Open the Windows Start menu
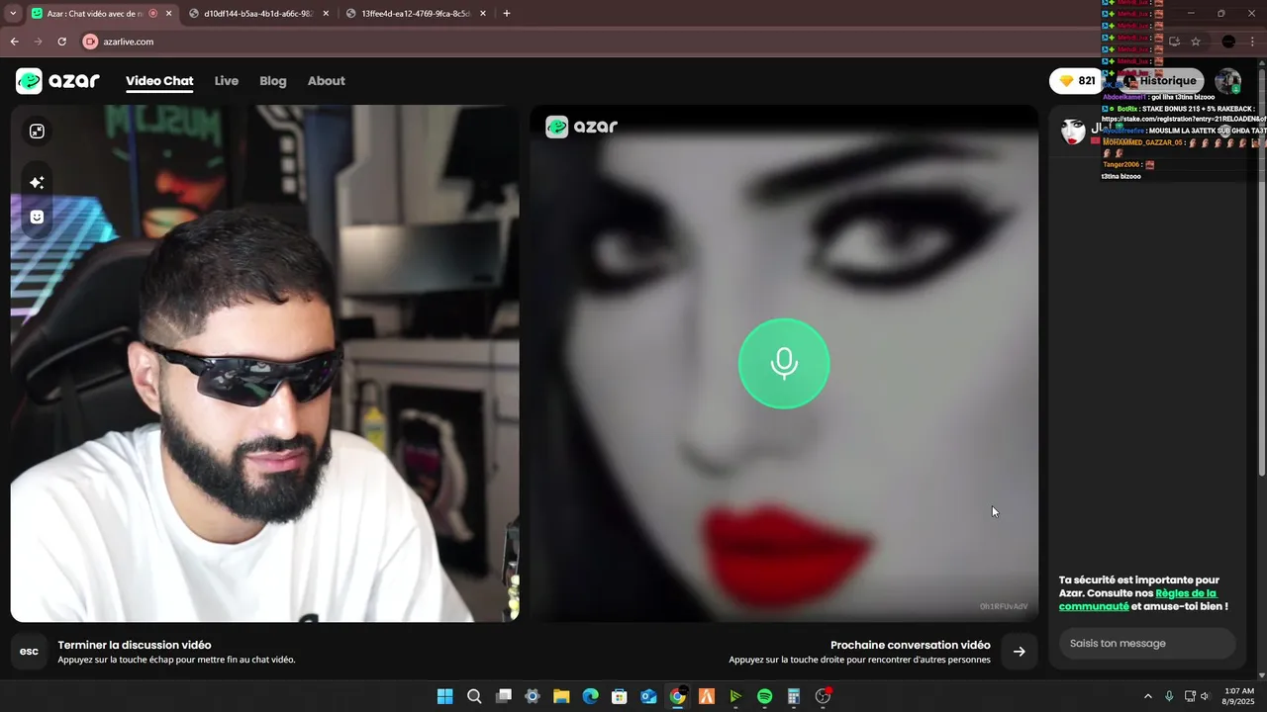Viewport: 1267px width, 712px height. pos(445,696)
